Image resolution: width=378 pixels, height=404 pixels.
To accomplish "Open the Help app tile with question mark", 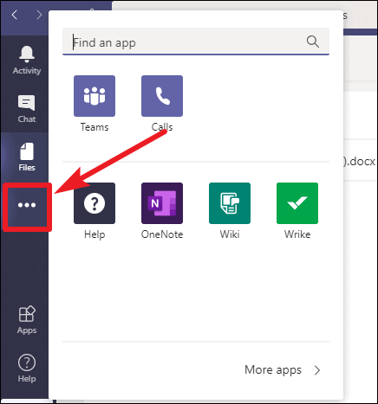I will pos(94,203).
